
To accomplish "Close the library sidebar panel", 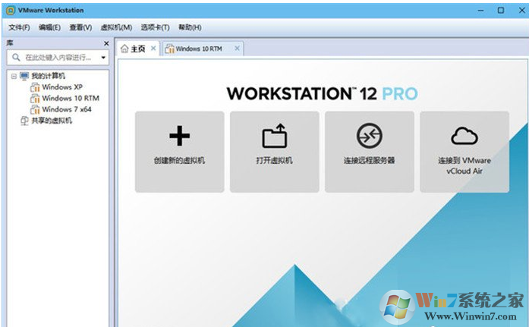I will [106, 43].
